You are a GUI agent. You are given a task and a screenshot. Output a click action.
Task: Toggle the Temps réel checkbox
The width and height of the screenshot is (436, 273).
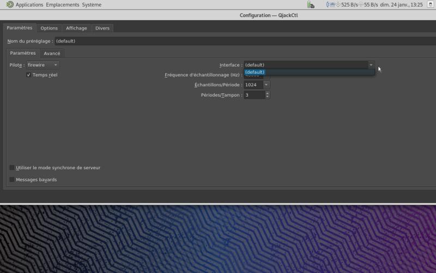click(x=28, y=75)
